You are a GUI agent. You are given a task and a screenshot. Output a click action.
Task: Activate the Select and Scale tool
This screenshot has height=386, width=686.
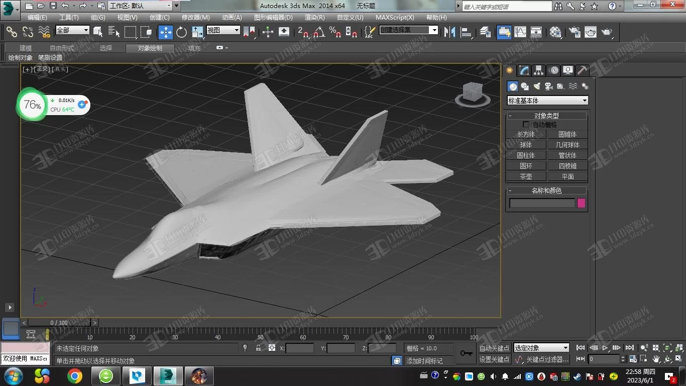[197, 32]
